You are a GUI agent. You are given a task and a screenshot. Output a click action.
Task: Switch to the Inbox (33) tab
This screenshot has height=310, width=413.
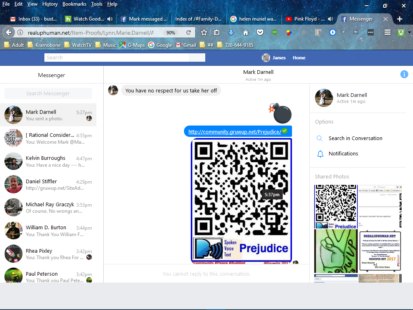tap(33, 19)
